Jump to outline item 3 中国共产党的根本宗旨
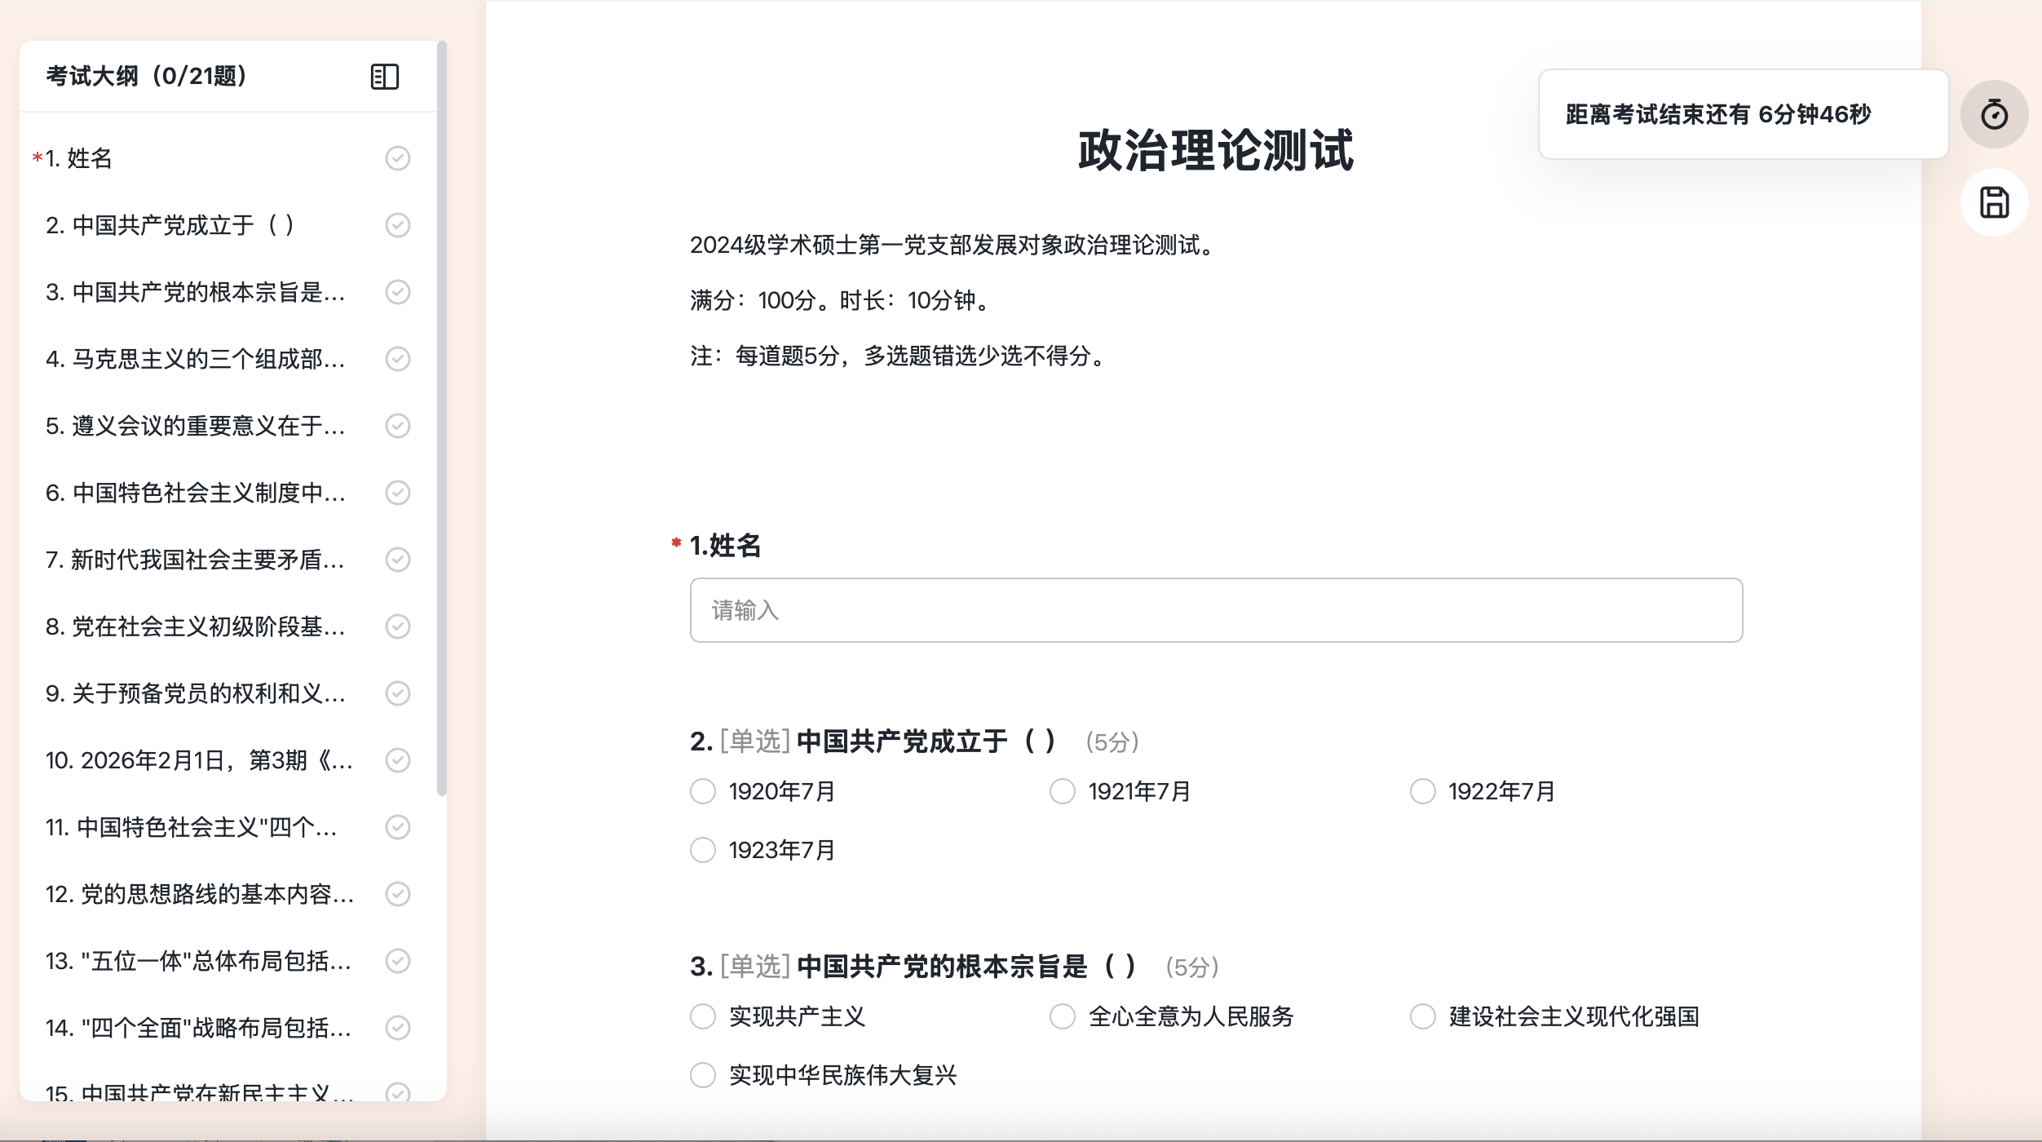This screenshot has width=2042, height=1142. 196,292
